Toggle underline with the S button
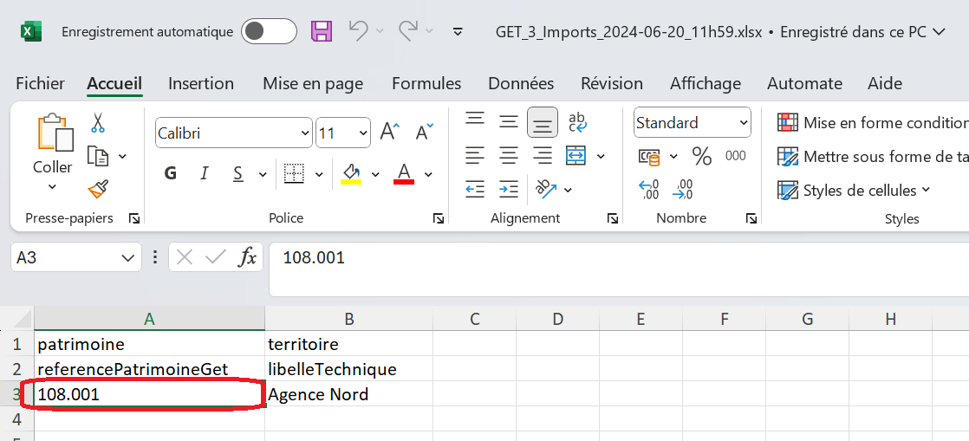 [238, 173]
